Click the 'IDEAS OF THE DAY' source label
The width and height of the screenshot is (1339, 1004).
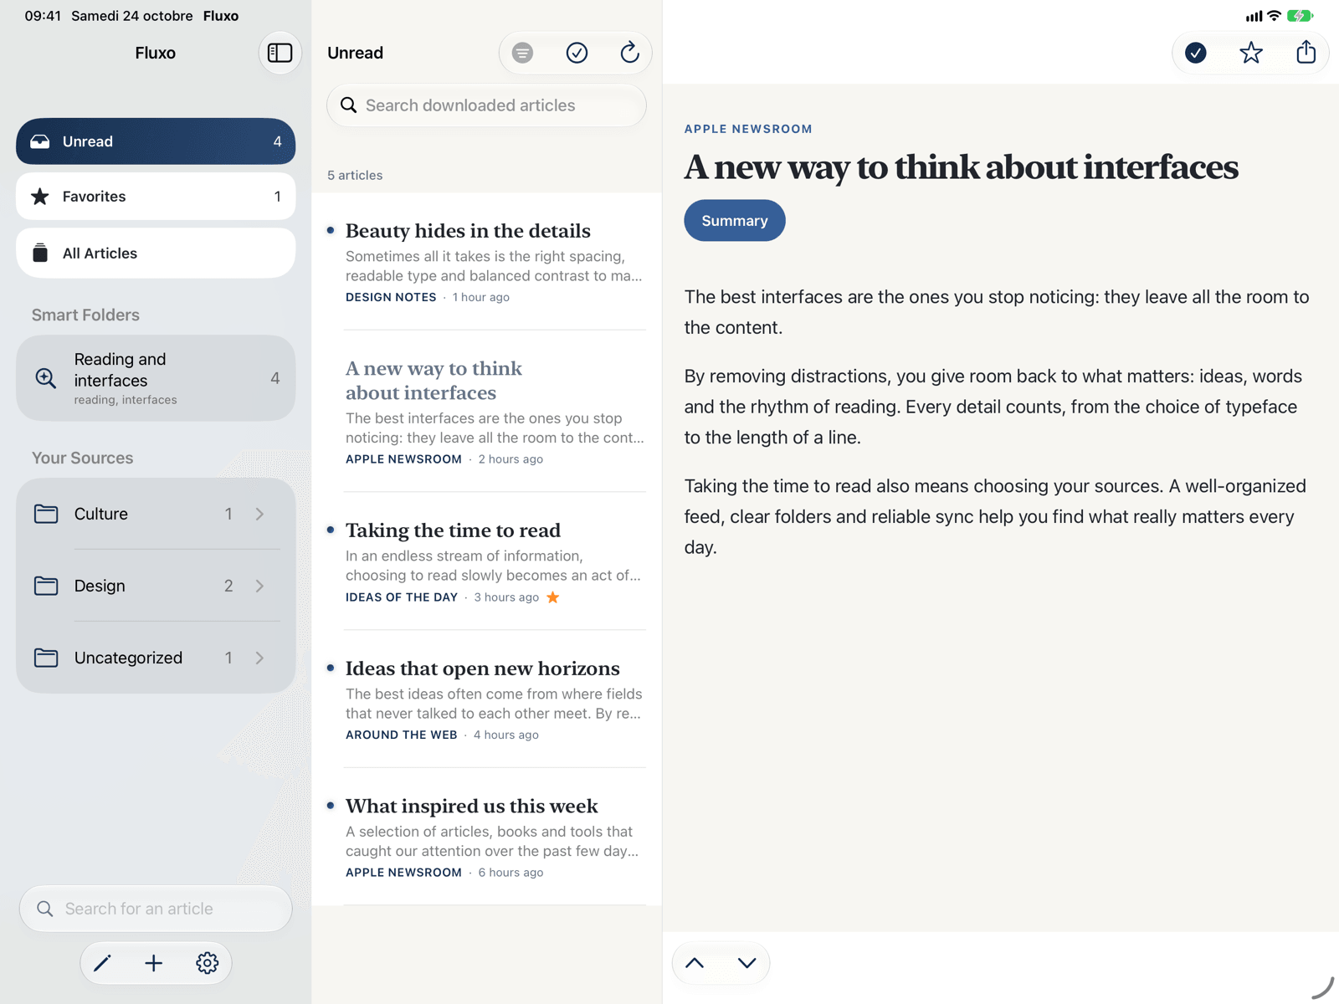tap(402, 597)
